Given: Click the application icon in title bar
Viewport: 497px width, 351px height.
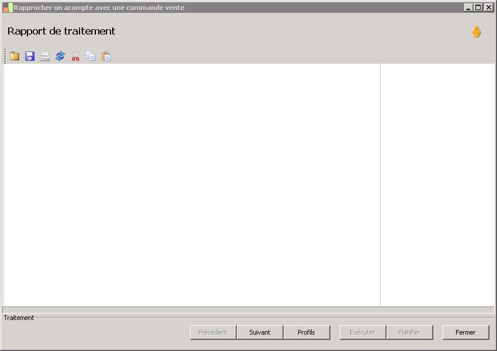Looking at the screenshot, I should click(x=8, y=8).
